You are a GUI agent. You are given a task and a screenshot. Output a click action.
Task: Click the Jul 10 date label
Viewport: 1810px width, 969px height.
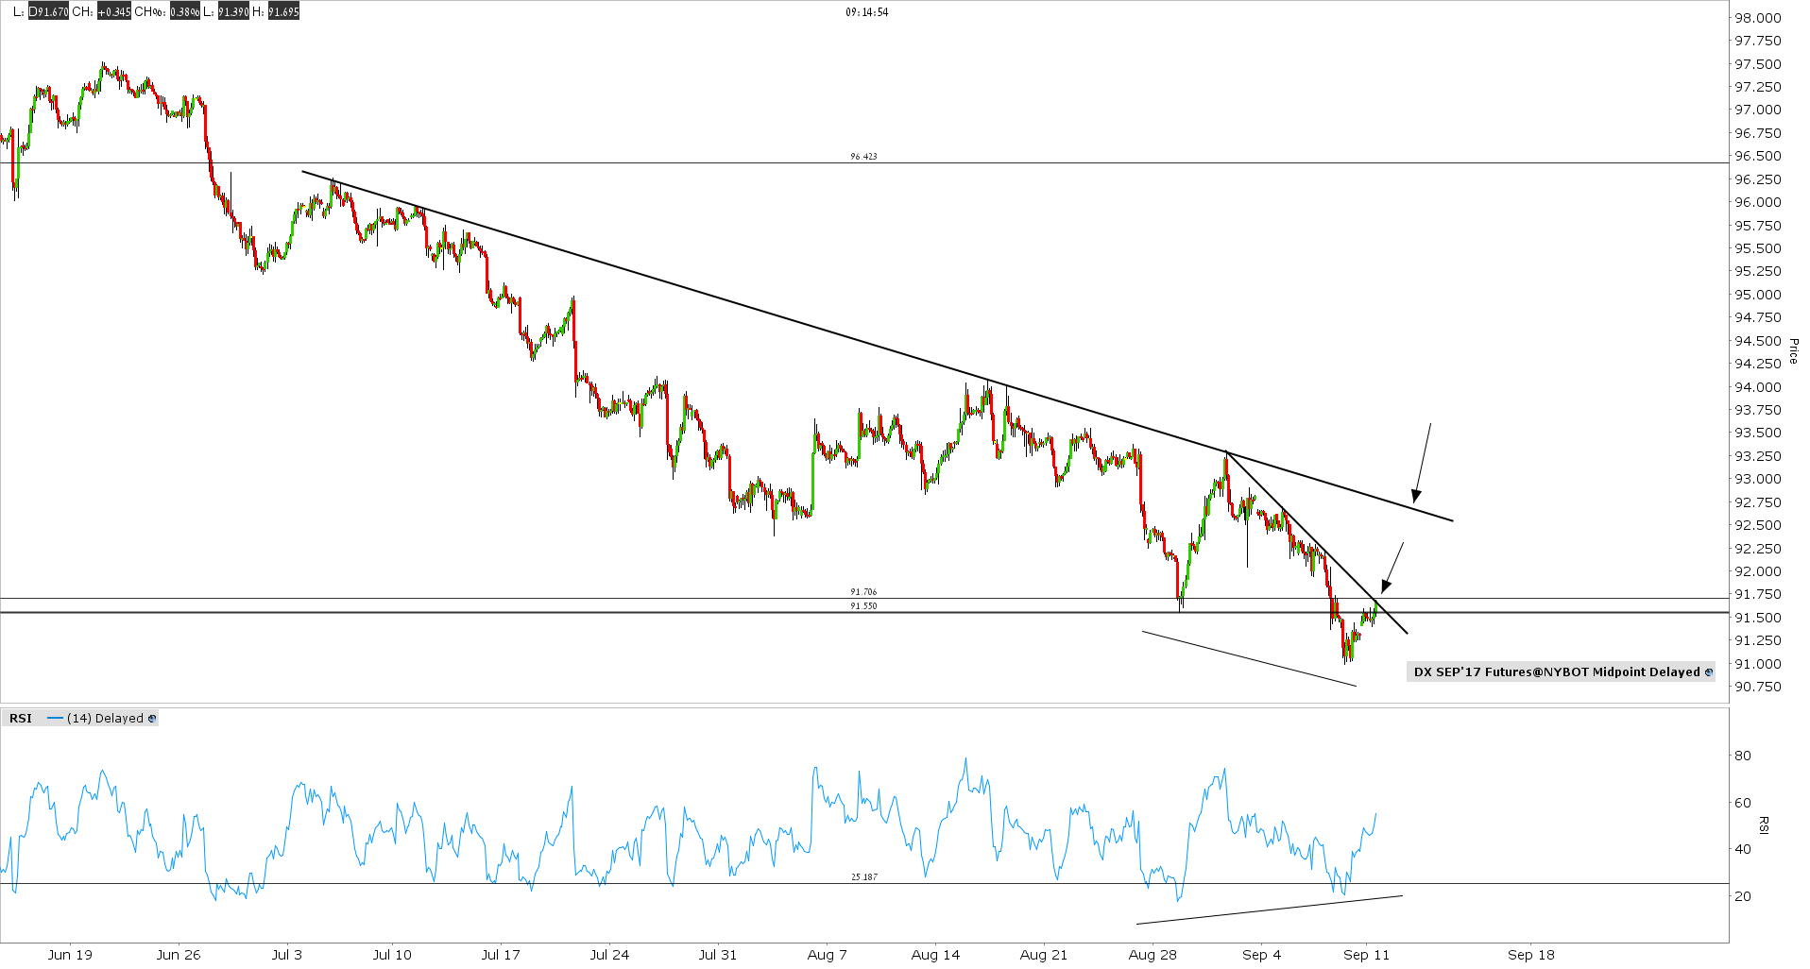[392, 955]
